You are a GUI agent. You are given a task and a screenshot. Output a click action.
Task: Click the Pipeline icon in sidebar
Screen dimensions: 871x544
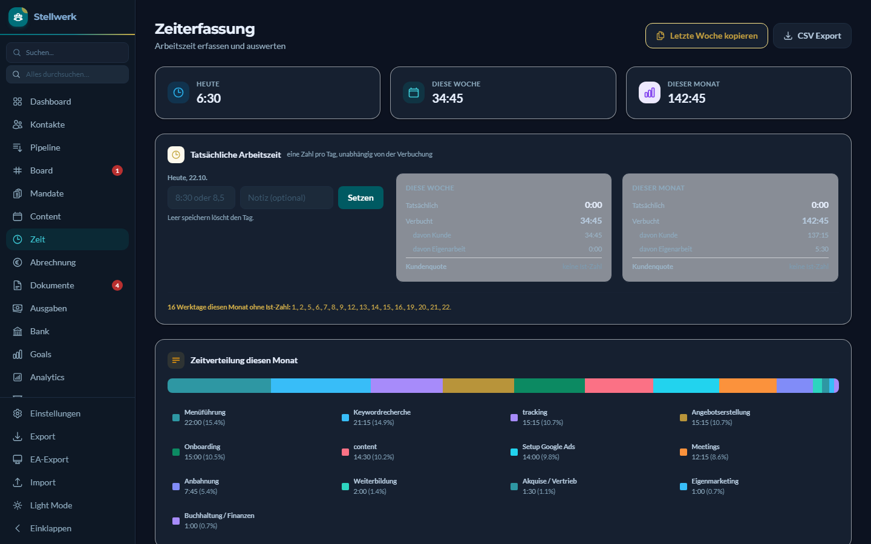tap(18, 147)
